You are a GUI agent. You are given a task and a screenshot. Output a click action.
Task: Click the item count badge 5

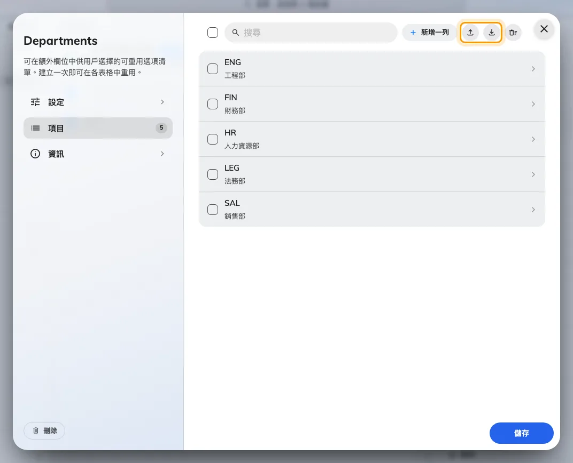tap(161, 128)
